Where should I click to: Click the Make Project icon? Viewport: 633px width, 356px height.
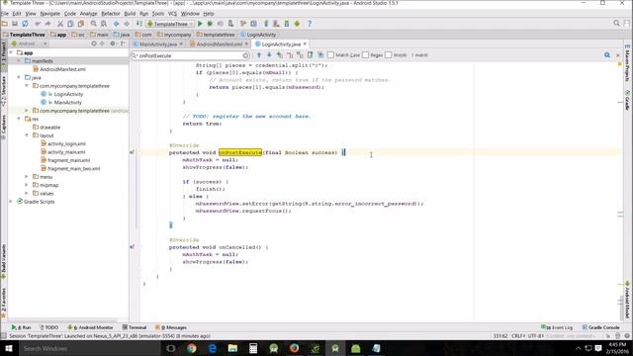pyautogui.click(x=138, y=24)
